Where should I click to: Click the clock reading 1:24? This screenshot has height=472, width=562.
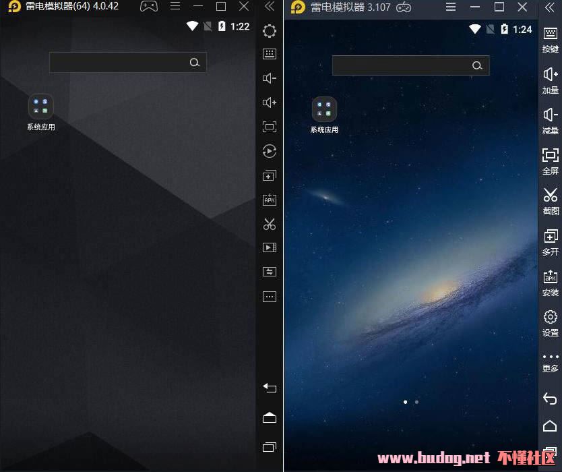522,30
